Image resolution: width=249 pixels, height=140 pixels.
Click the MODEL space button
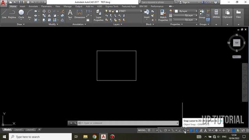pos(142,130)
